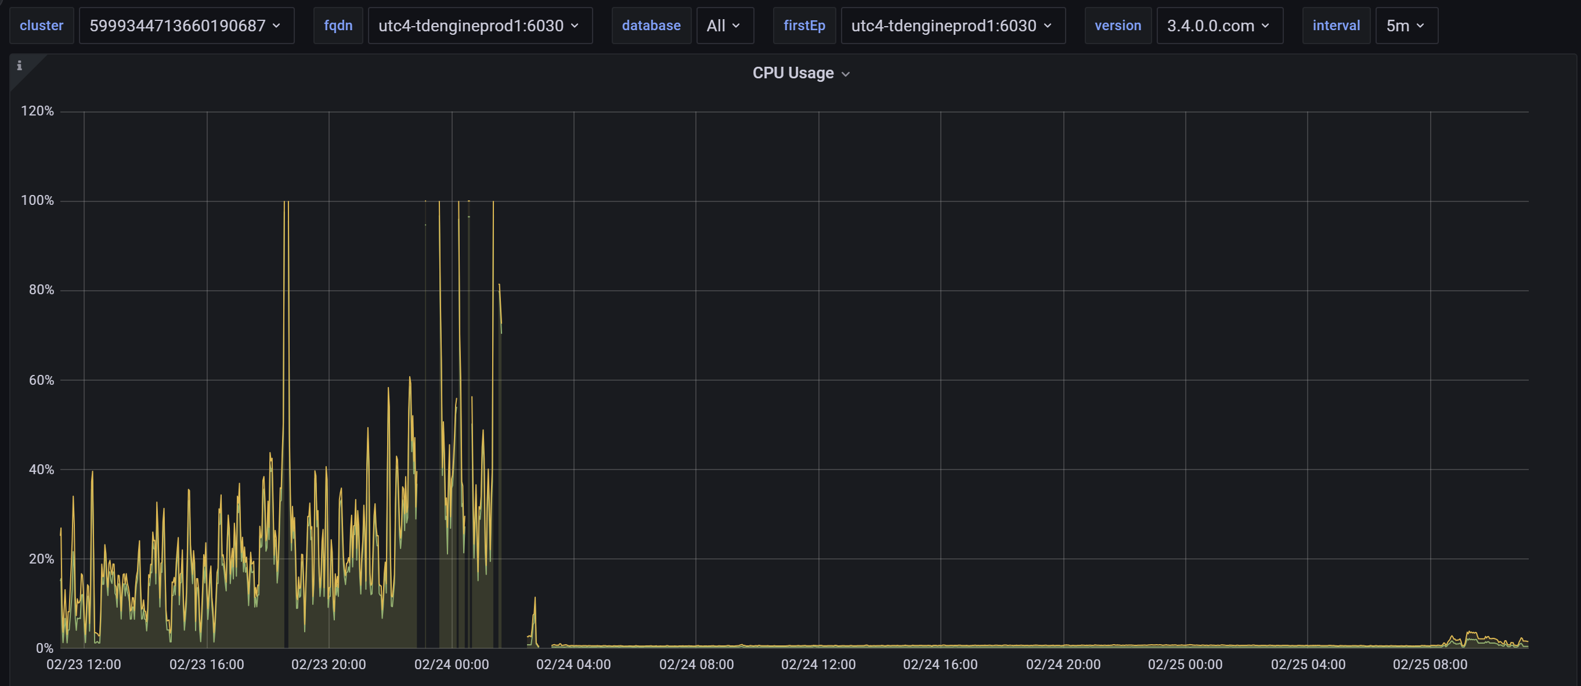This screenshot has width=1581, height=686.
Task: Click the panel info icon
Action: click(20, 66)
